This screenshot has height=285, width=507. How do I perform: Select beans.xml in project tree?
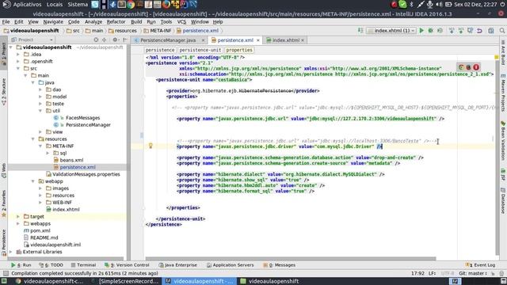(x=71, y=160)
